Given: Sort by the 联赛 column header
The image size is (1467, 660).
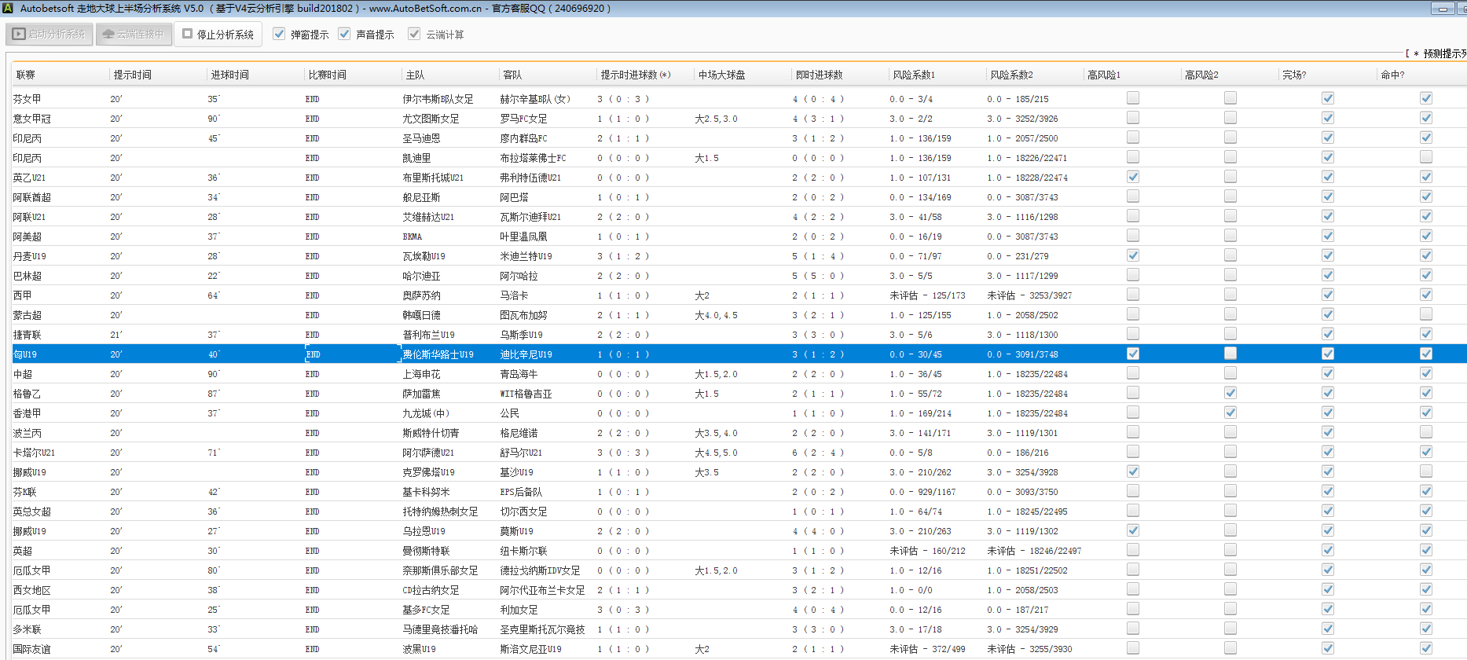Looking at the screenshot, I should point(26,75).
